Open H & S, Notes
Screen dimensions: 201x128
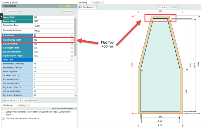[x=23, y=100]
